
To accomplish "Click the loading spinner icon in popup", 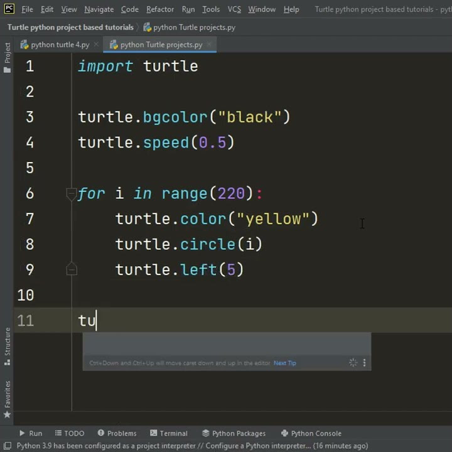I will coord(353,363).
